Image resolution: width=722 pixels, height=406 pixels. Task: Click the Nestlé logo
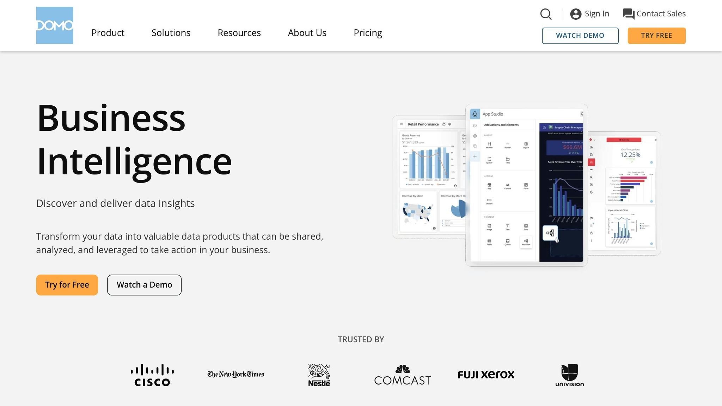click(x=319, y=375)
